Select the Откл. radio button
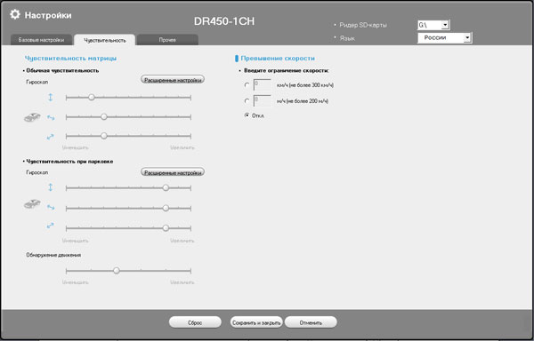 point(247,115)
